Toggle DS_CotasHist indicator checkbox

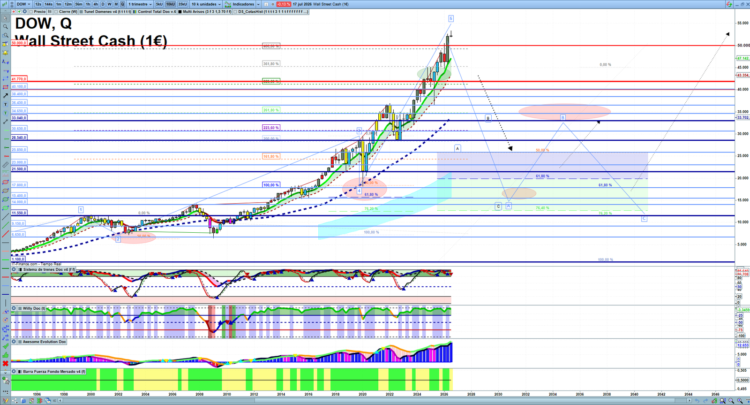coord(235,11)
